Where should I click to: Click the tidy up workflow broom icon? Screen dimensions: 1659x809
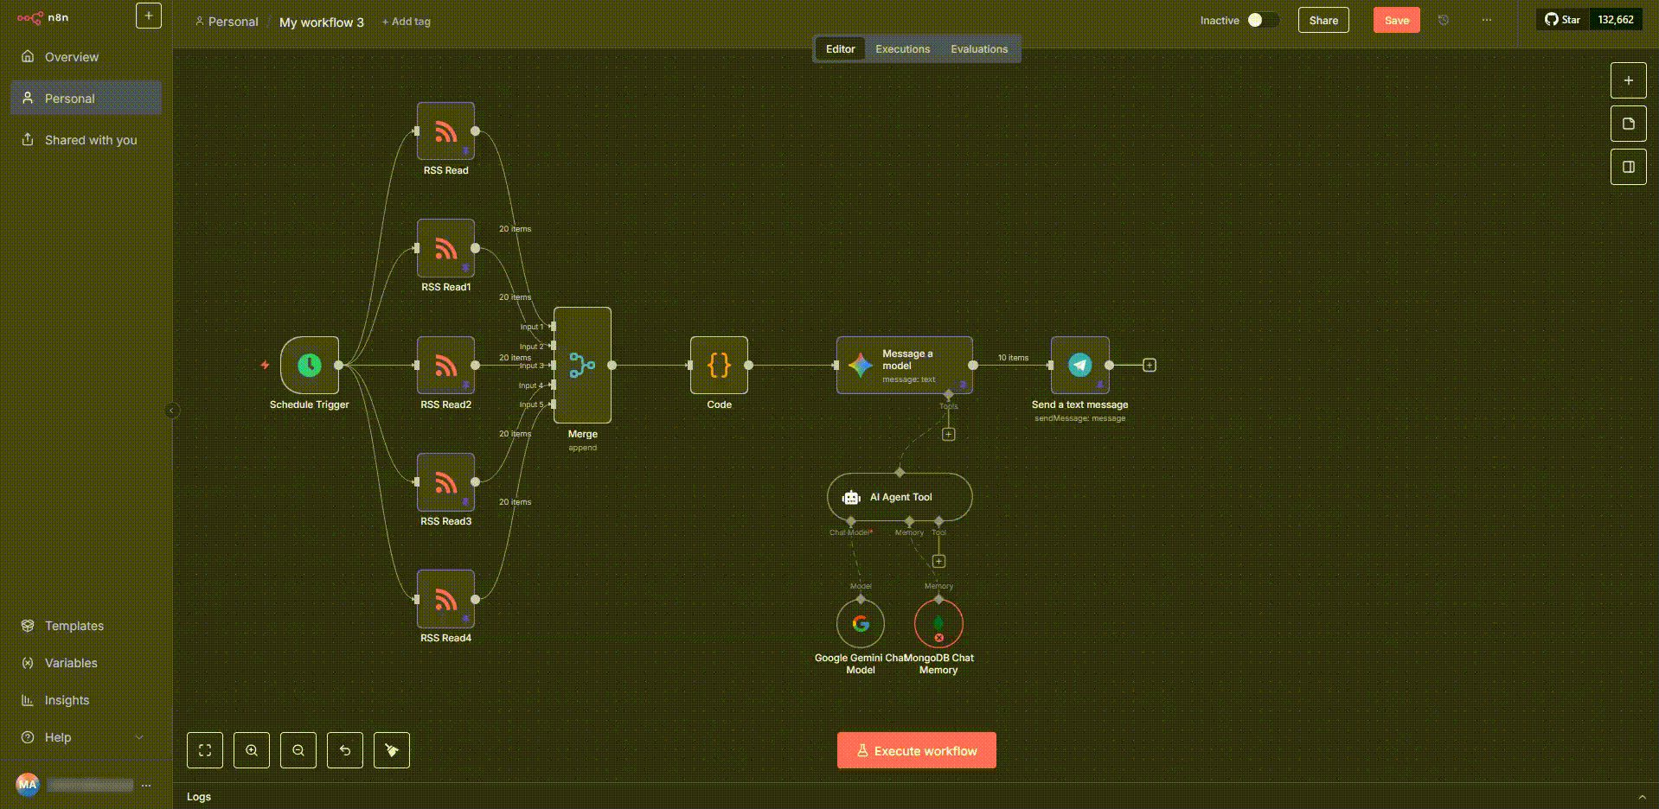(x=392, y=750)
